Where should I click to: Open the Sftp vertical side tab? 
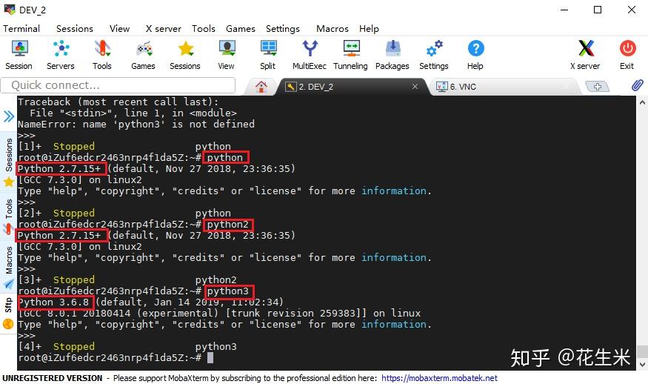pos(9,314)
